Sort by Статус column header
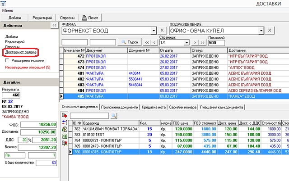This screenshot has width=289, height=181. [209, 50]
